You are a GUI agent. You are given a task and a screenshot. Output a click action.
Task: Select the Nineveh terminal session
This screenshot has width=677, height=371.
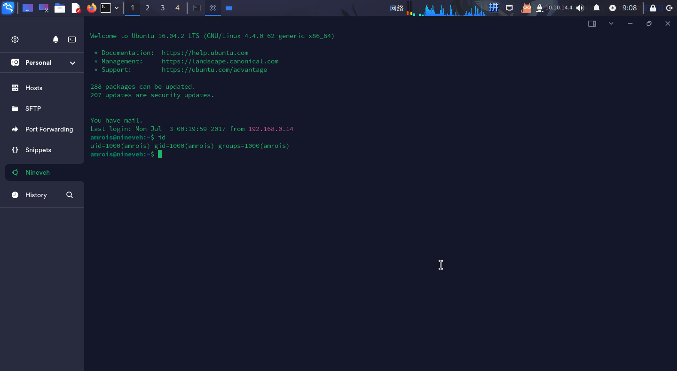(x=38, y=172)
